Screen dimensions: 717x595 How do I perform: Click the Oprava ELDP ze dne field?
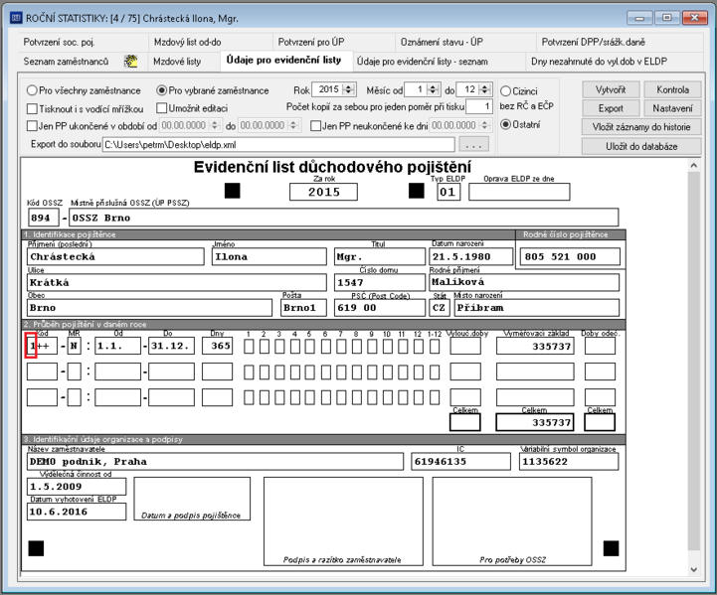click(x=519, y=192)
